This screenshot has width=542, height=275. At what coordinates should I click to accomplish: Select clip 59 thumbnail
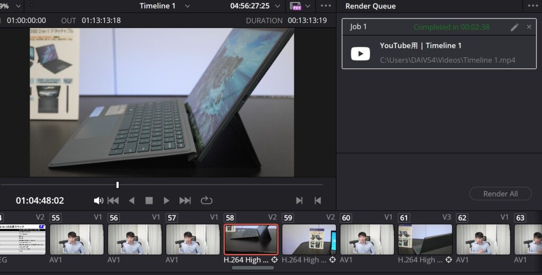(x=309, y=239)
